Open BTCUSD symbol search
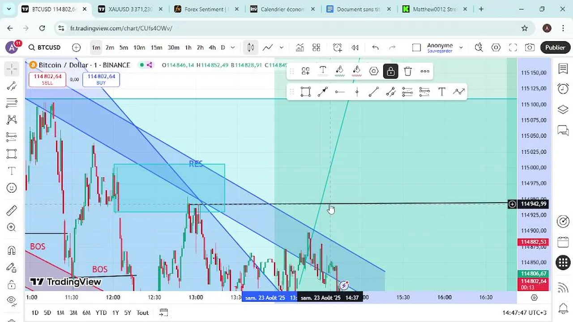Screen dimensions: 573x322 44,47
